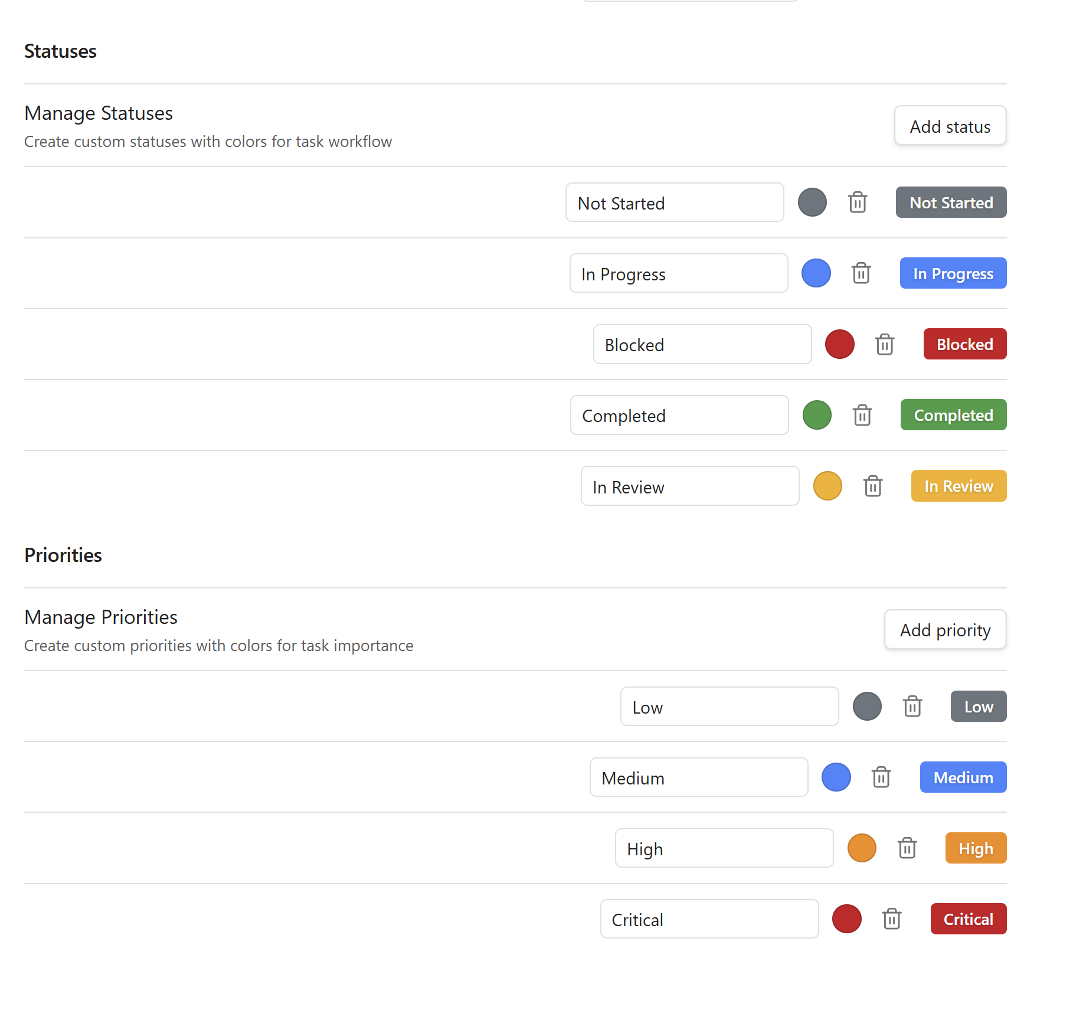Open the color picker for Blocked status

coord(839,344)
